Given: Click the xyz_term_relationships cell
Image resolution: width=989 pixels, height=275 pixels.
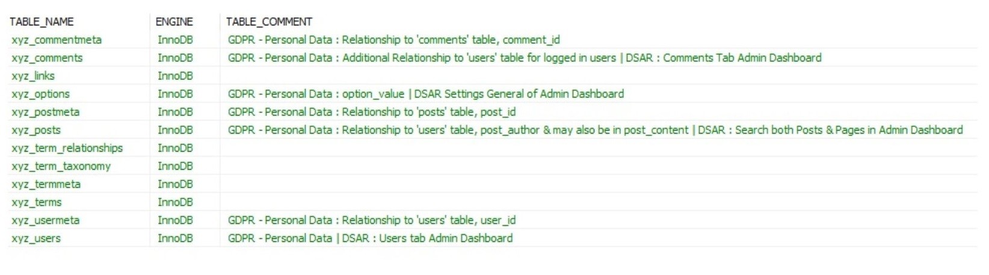Looking at the screenshot, I should pyautogui.click(x=67, y=148).
